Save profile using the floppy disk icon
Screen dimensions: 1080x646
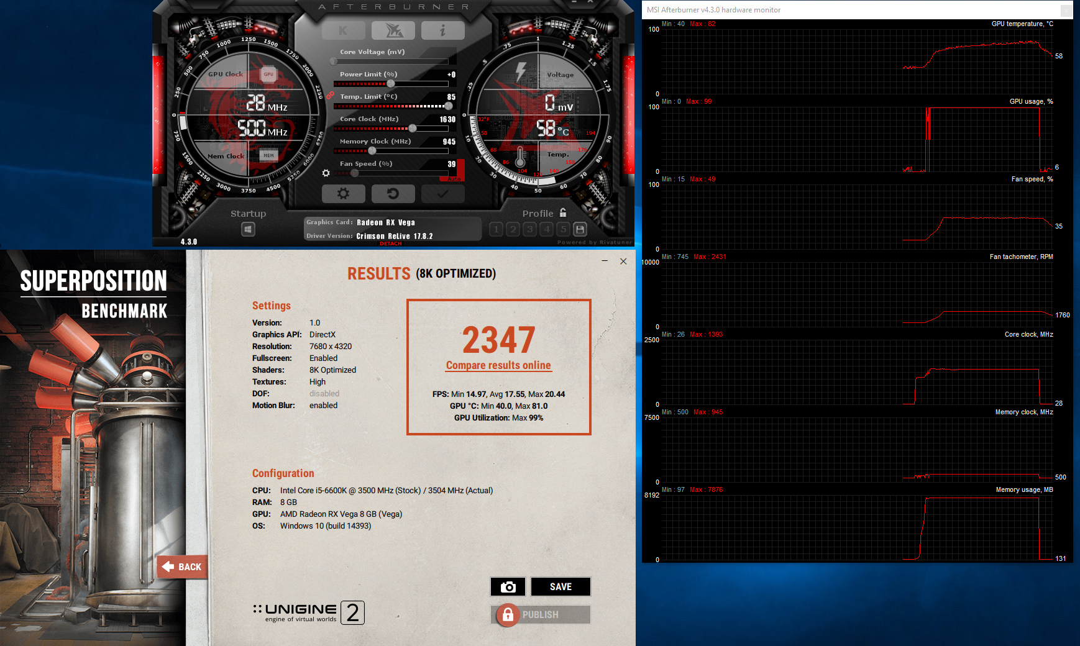580,229
